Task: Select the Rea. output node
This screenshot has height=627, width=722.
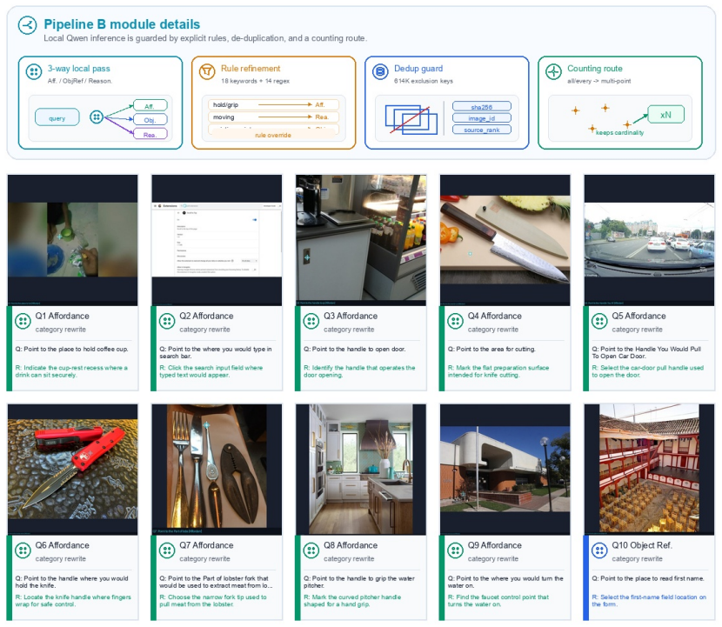Action: [x=150, y=135]
